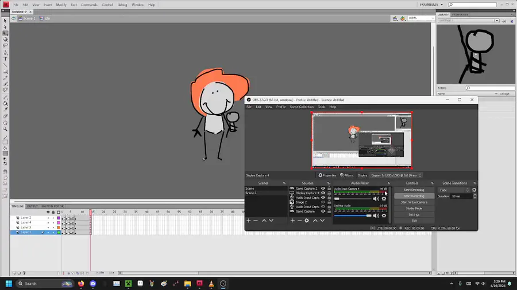This screenshot has width=517, height=290.
Task: Switch to the OUTPUT tab
Action: pos(32,206)
